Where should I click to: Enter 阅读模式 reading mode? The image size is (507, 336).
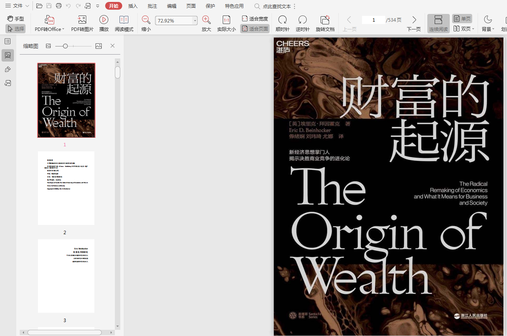pos(124,20)
